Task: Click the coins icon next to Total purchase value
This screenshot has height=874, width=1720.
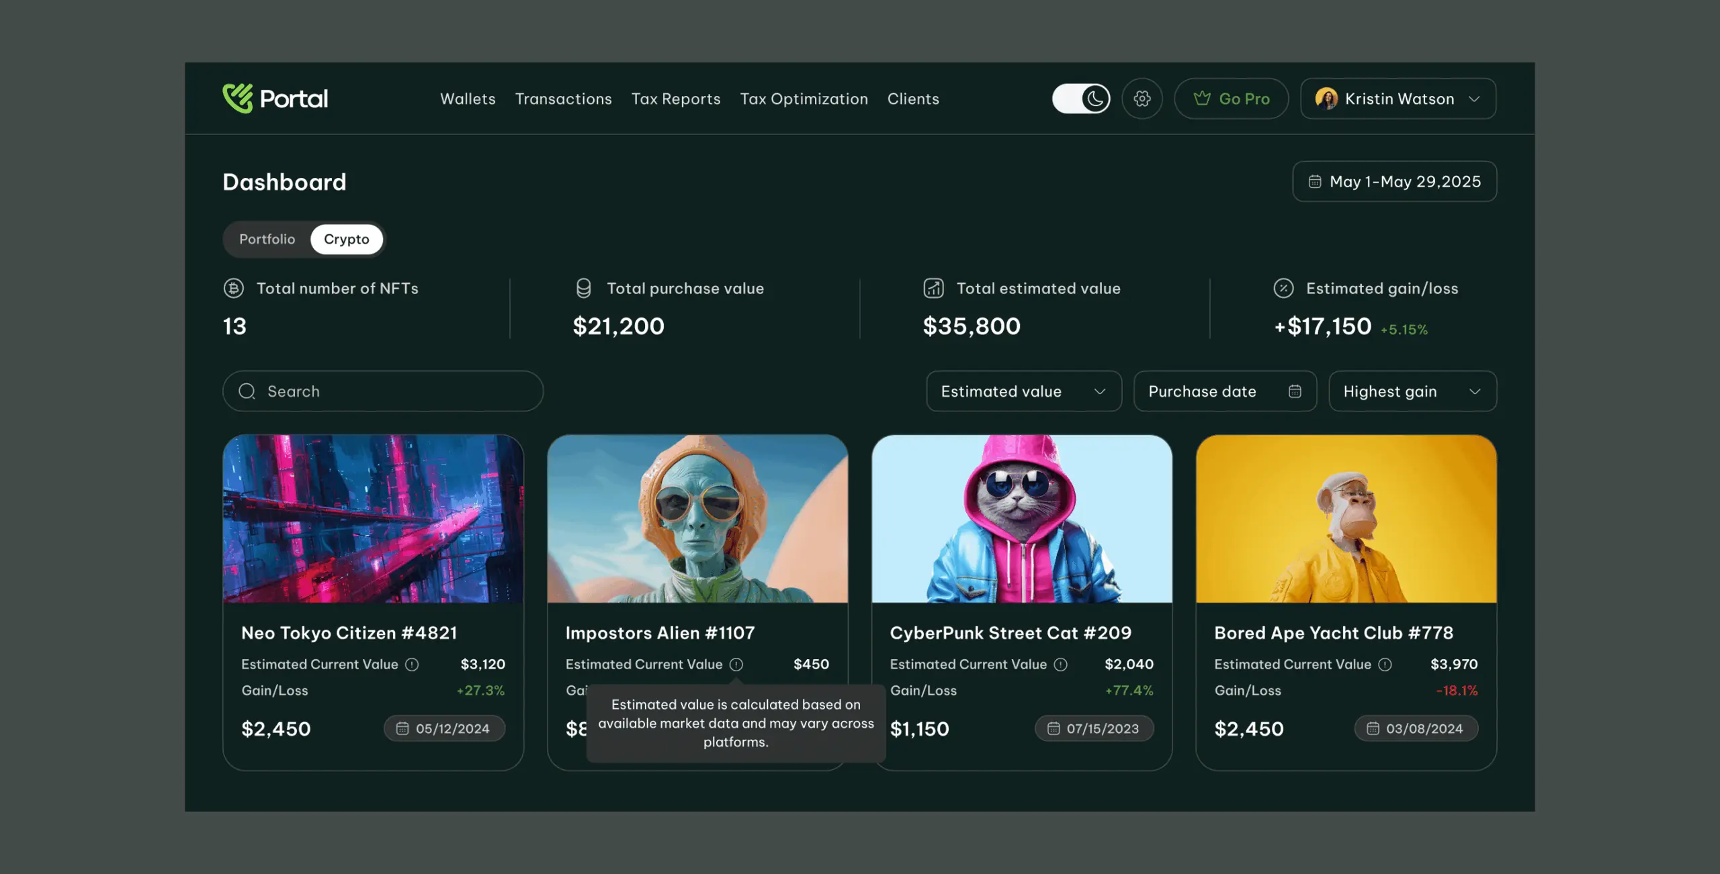Action: (584, 289)
